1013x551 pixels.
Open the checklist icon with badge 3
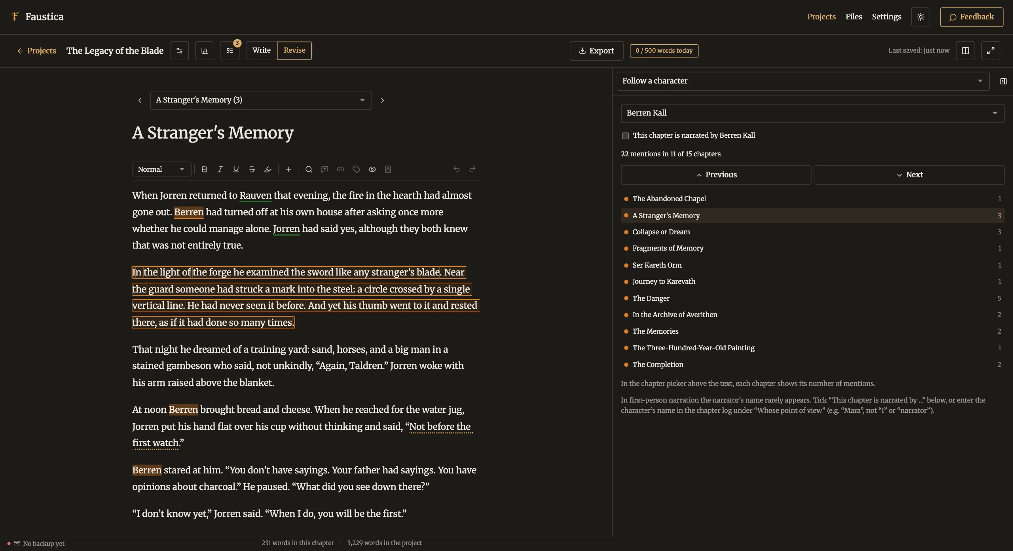point(230,51)
